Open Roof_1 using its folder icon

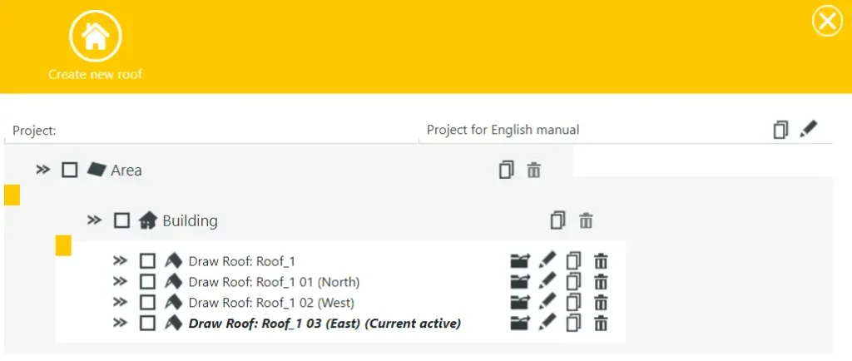520,261
